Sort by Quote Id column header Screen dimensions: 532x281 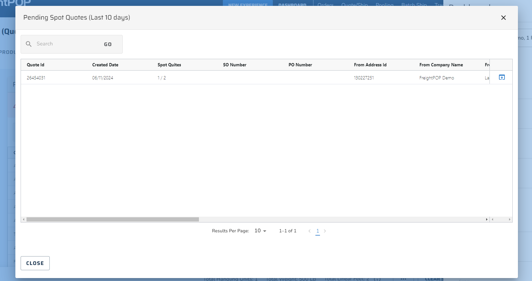tap(36, 65)
